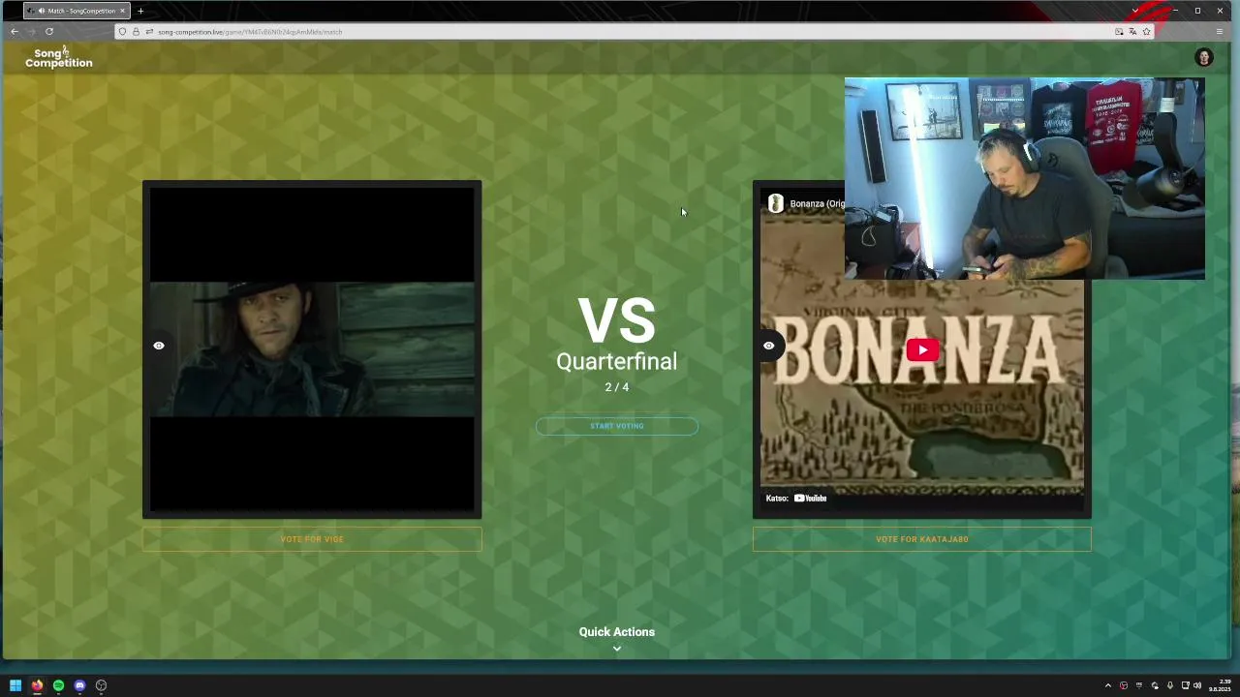Open the left western video thumbnail

[312, 349]
